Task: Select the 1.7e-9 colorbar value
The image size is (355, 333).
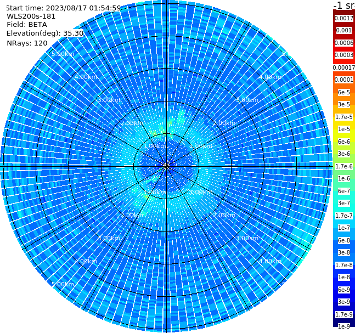Action: click(x=344, y=314)
